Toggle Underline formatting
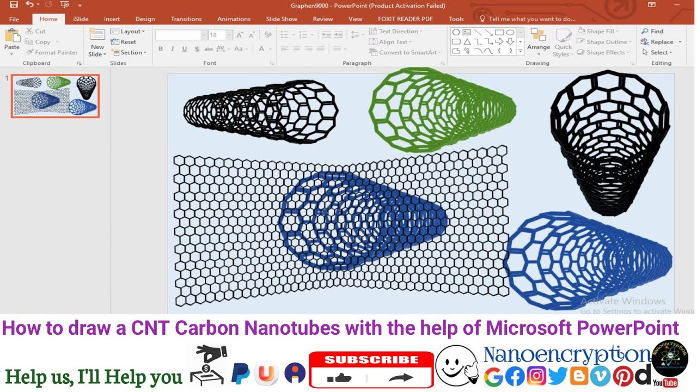697x392 pixels. [x=185, y=49]
